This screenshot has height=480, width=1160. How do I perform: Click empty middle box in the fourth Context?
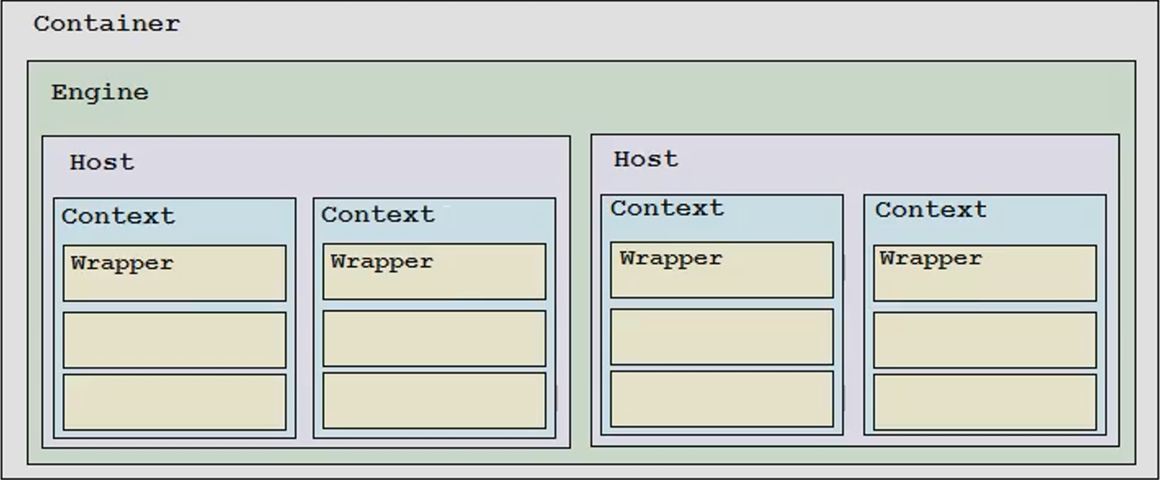click(985, 340)
